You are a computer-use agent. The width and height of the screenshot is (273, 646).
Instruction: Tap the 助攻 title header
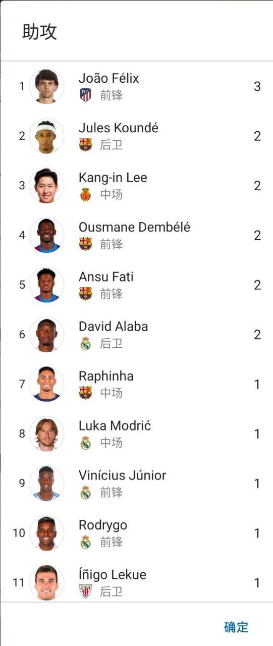(39, 31)
